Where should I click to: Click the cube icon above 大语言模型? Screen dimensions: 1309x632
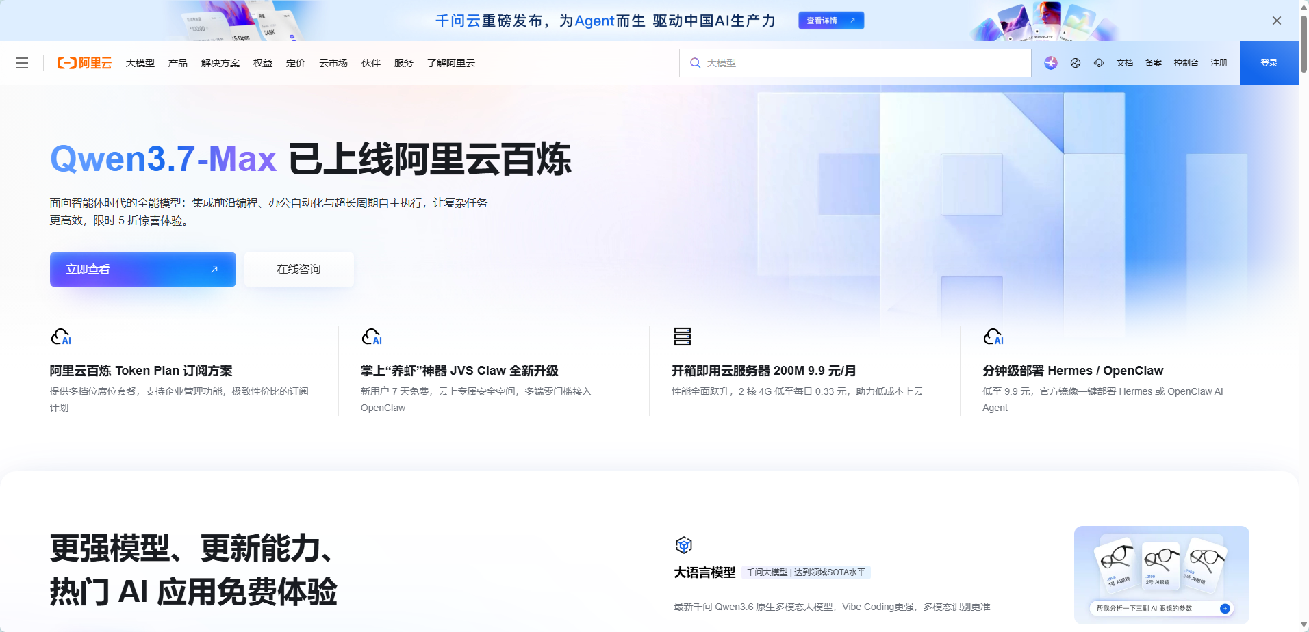[684, 545]
